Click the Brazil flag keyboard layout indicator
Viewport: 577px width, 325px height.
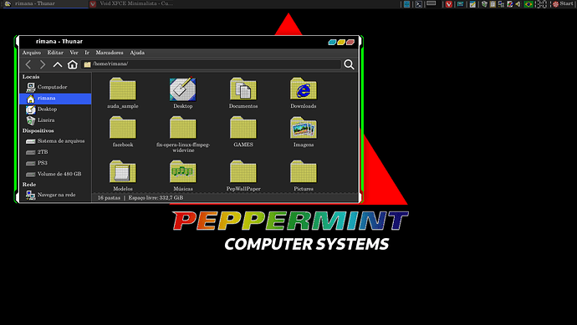tap(528, 4)
